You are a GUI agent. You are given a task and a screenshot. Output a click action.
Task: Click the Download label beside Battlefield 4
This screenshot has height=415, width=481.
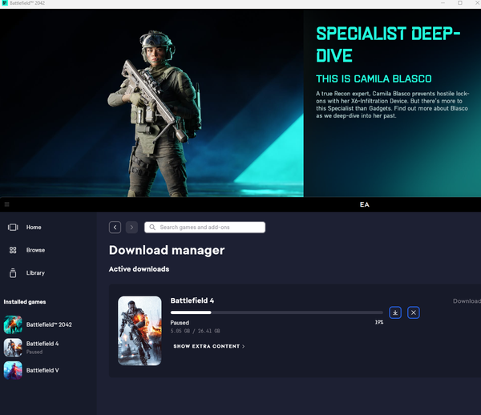point(467,301)
